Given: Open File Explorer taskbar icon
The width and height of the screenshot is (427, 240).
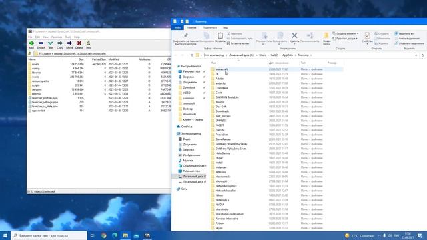Looking at the screenshot, I should pyautogui.click(x=125, y=235).
